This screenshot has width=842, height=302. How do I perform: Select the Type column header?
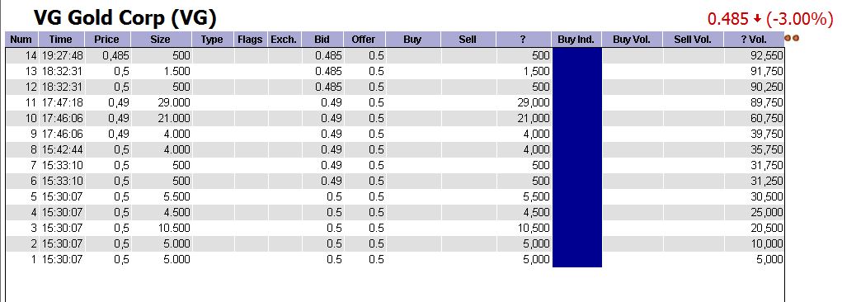(x=214, y=40)
